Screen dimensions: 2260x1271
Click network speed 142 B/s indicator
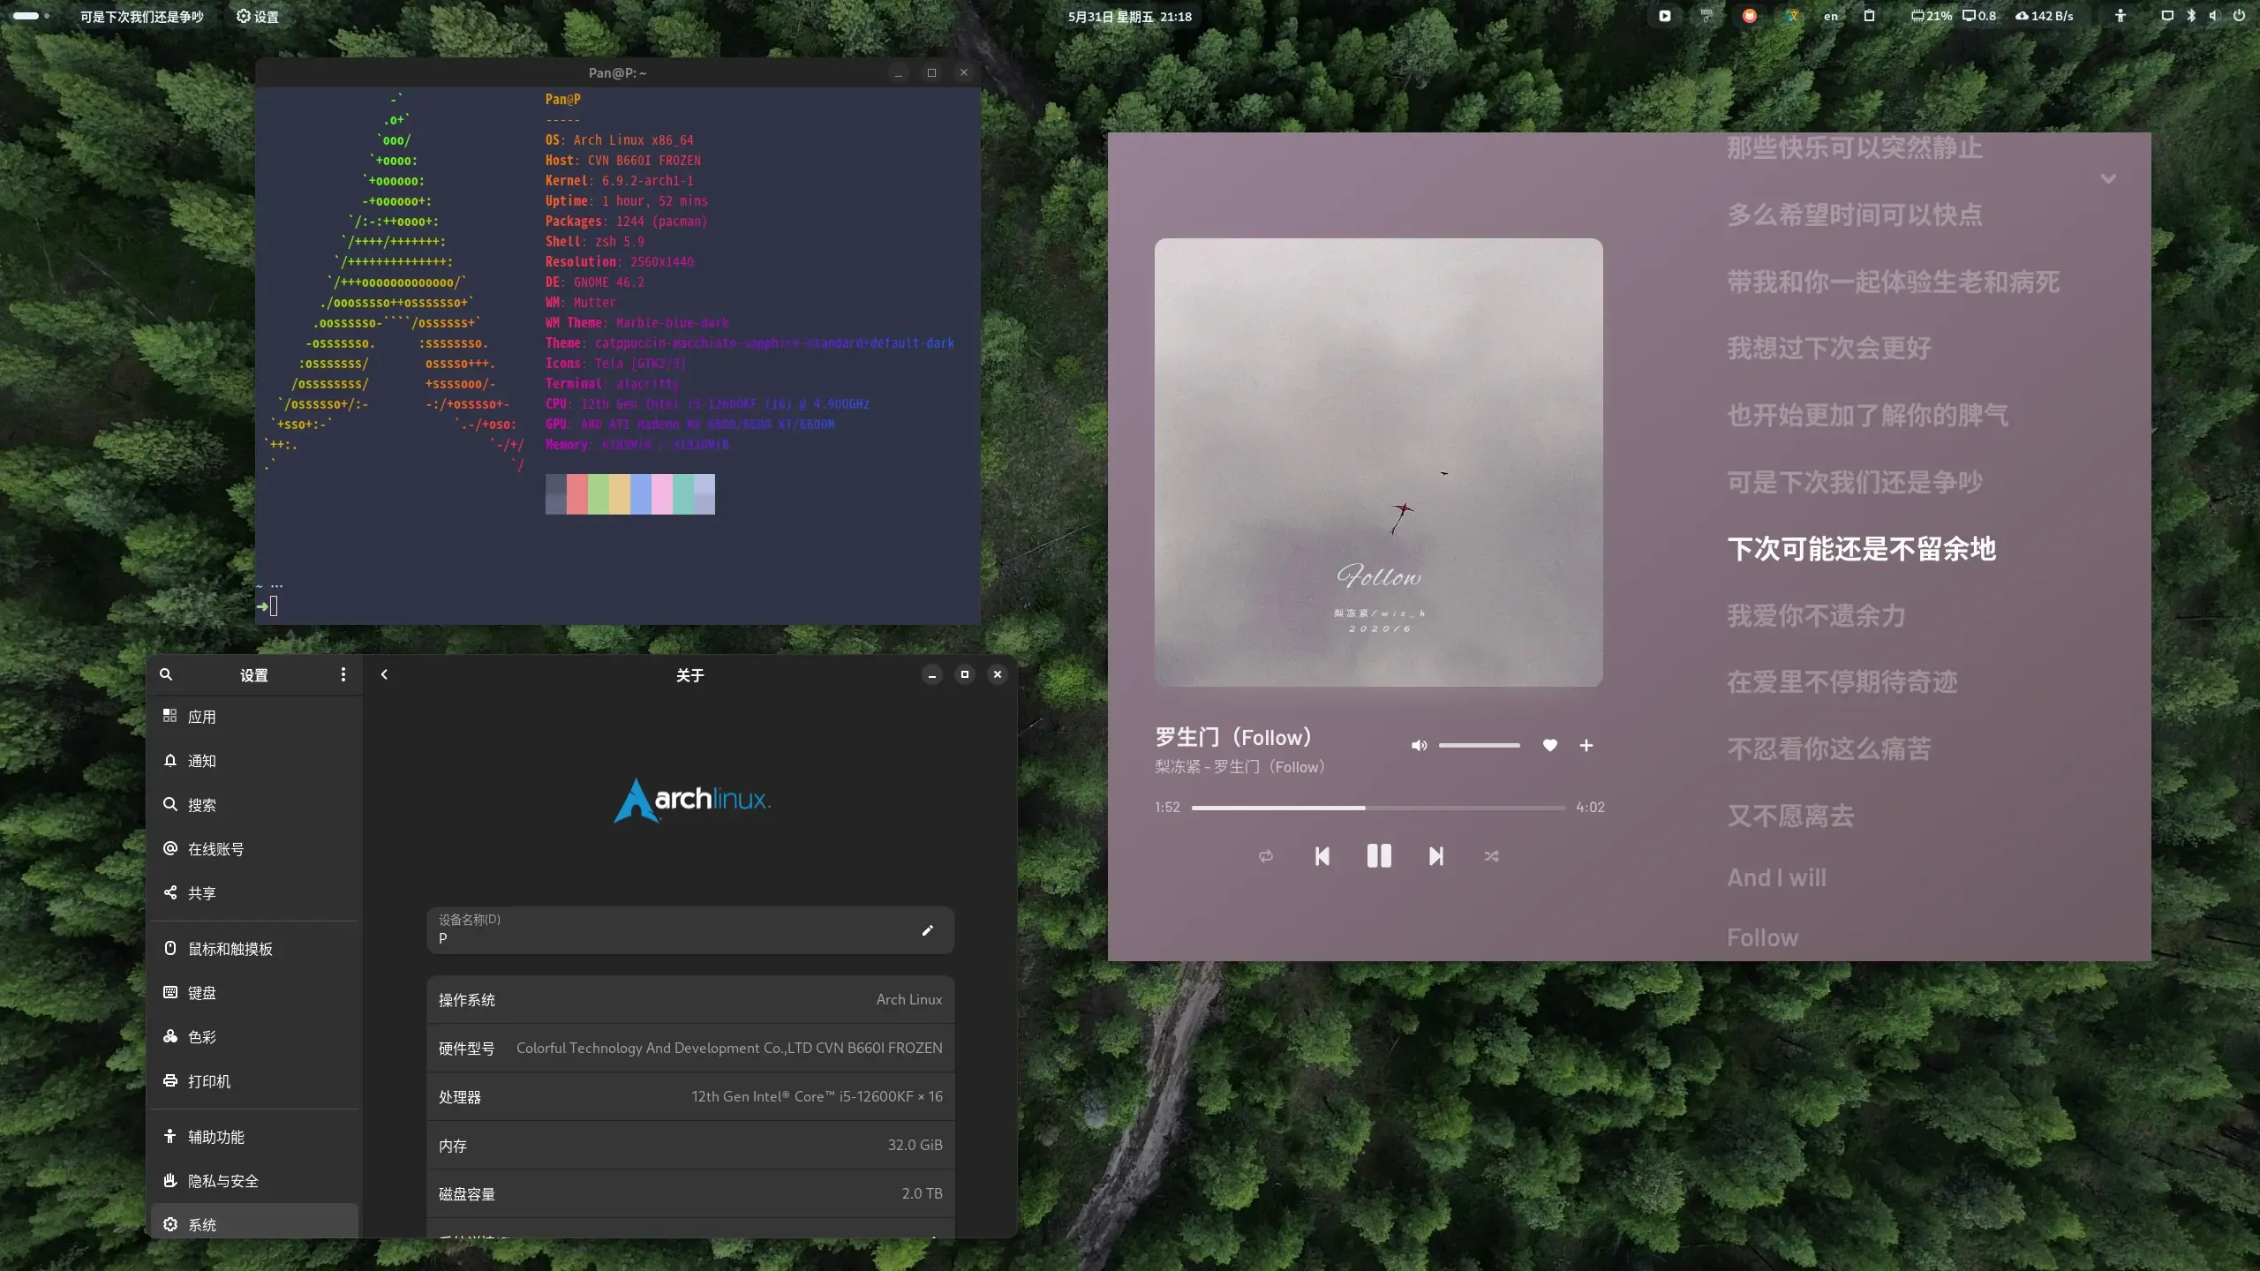tap(2044, 16)
